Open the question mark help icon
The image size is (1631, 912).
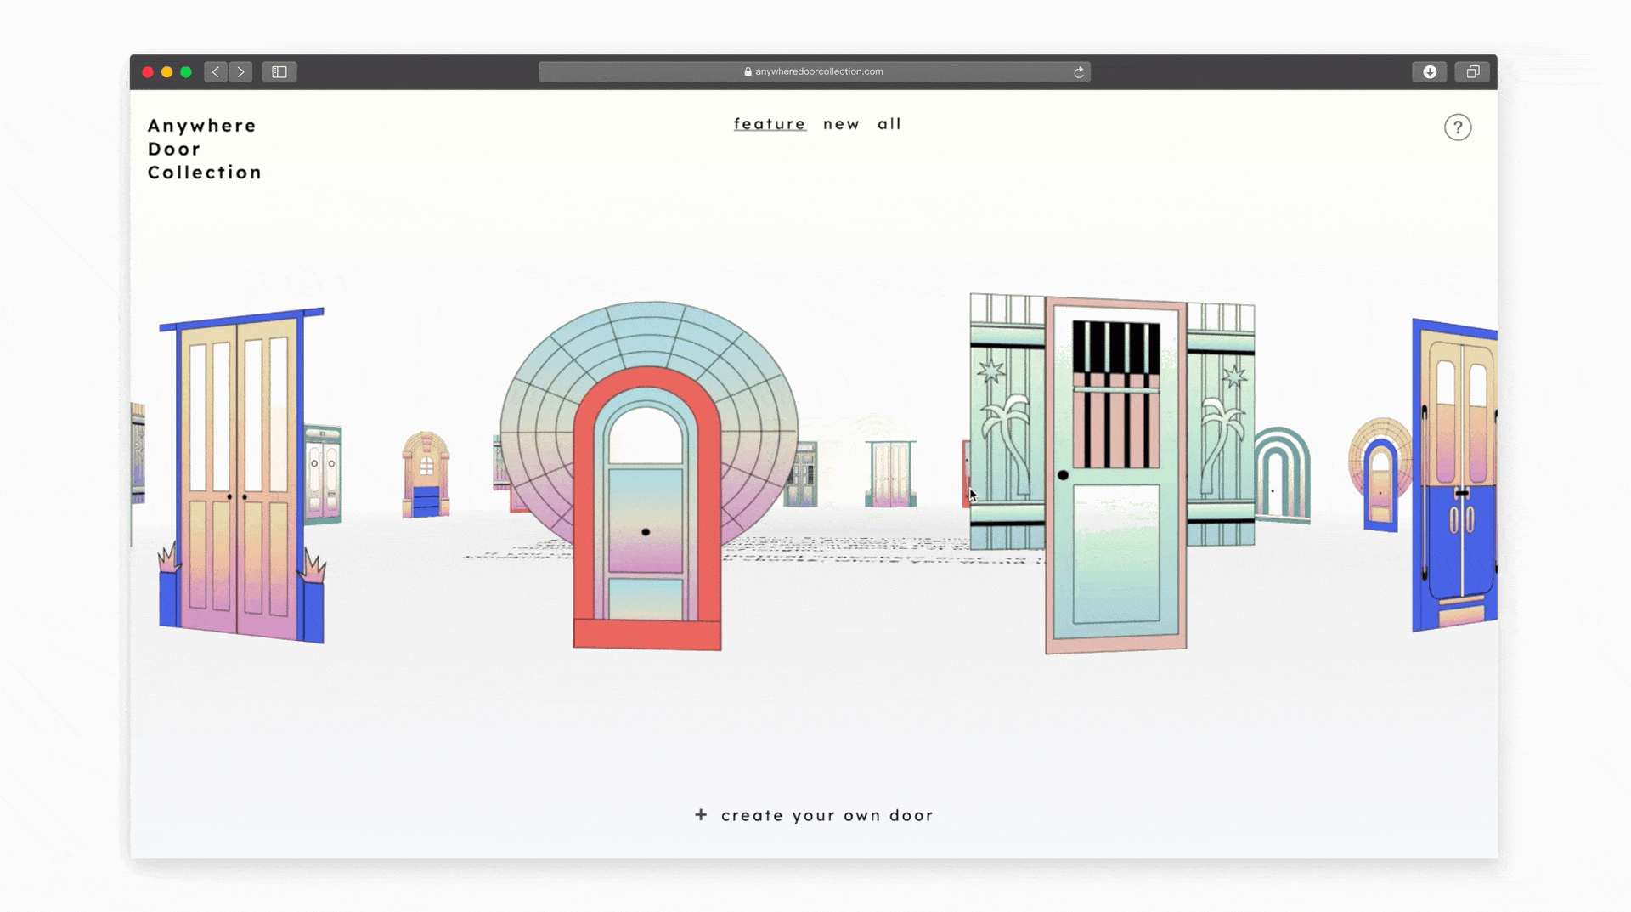(x=1458, y=127)
